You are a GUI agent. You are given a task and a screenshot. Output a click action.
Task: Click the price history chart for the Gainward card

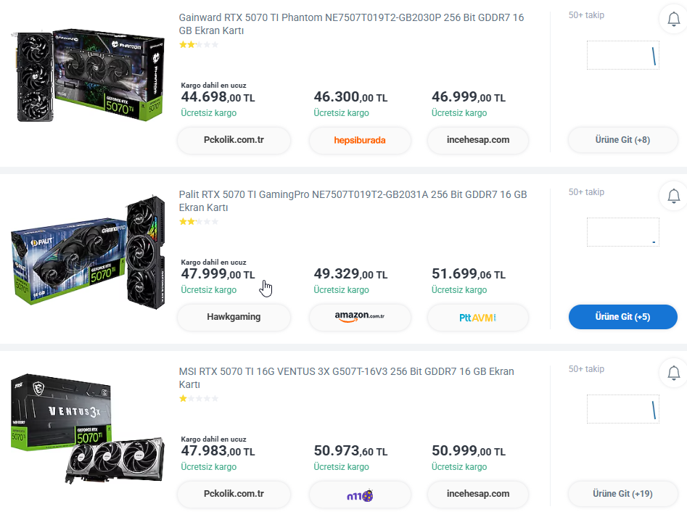622,55
